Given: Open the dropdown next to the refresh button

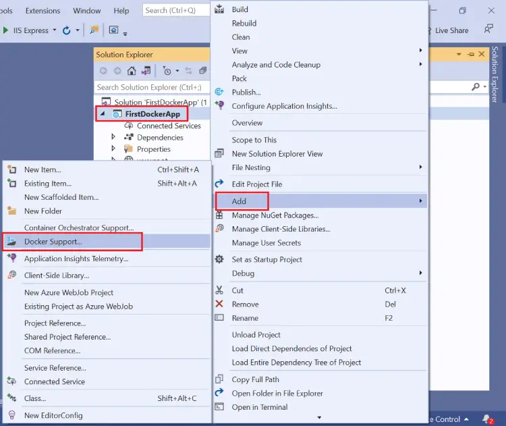Looking at the screenshot, I should (78, 30).
